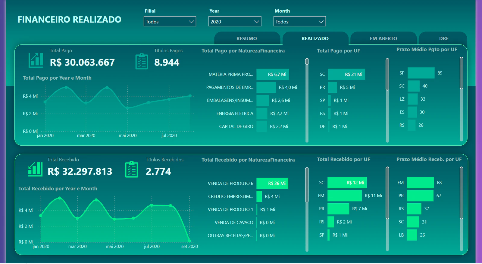The height and width of the screenshot is (264, 482).
Task: Click the set 2020 point on Recebido chart
Action: tap(189, 241)
